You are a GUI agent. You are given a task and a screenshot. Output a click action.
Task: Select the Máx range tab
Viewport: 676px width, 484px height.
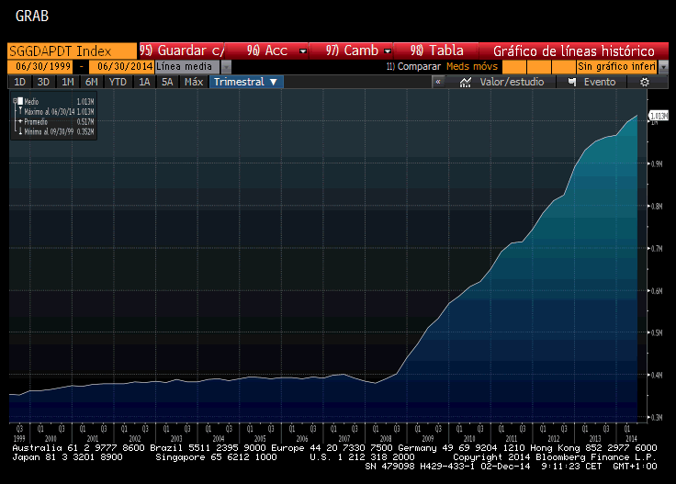[x=194, y=82]
